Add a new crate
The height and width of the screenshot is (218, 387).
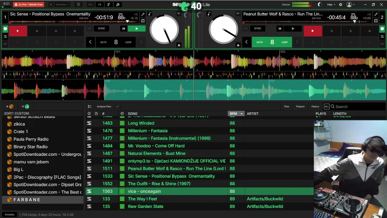pyautogui.click(x=10, y=107)
